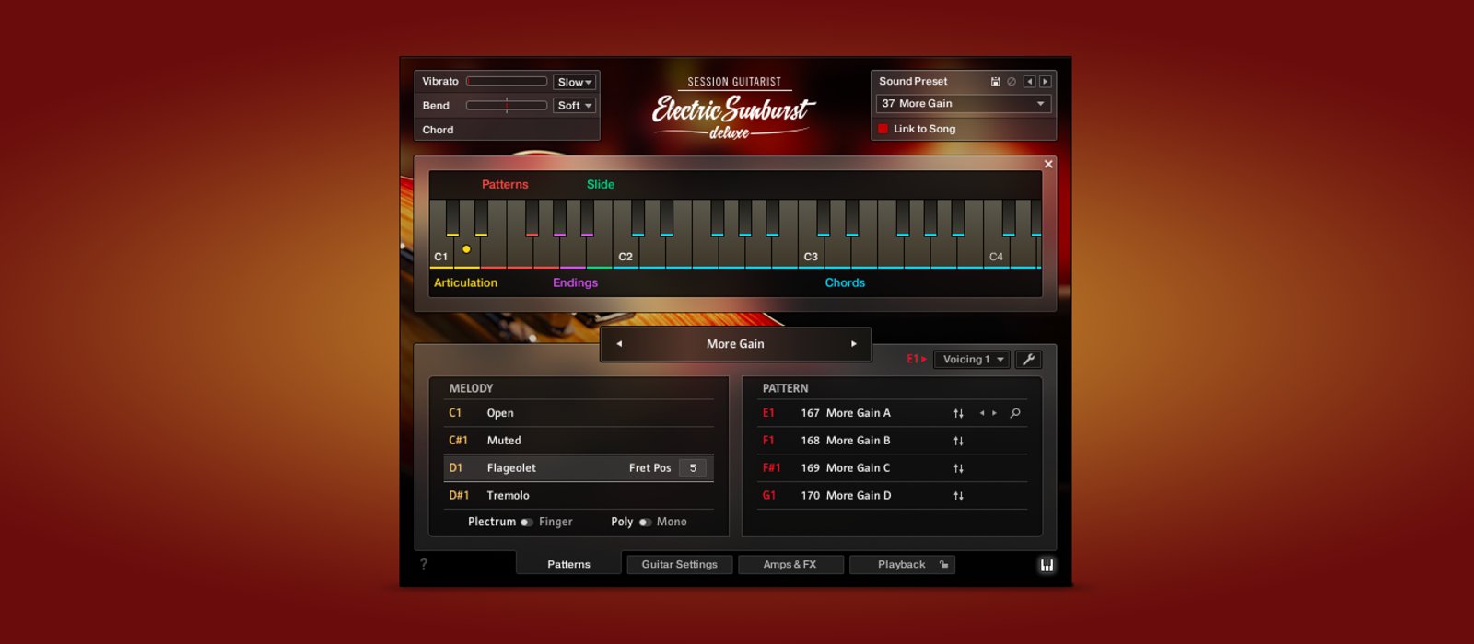Click the Bend amount slider
The image size is (1474, 644).
(x=507, y=106)
